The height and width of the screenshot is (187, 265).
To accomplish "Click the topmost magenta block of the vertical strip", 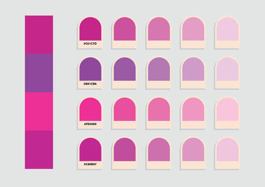I will [39, 35].
